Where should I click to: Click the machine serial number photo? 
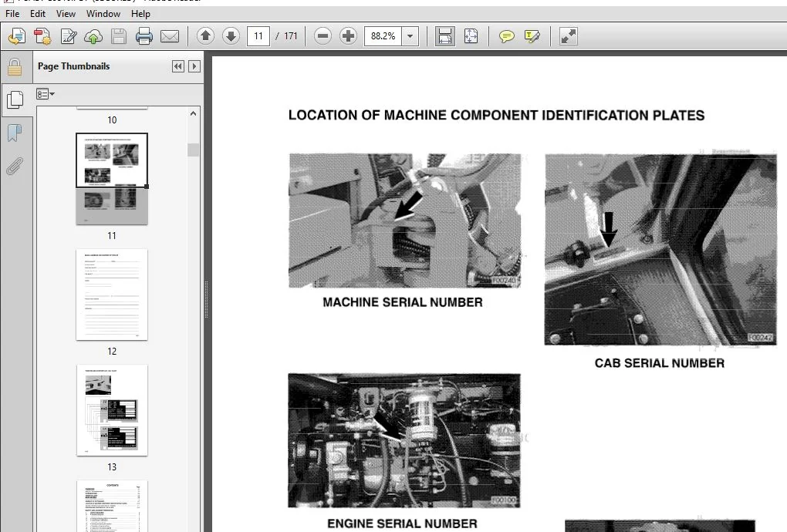pyautogui.click(x=404, y=221)
